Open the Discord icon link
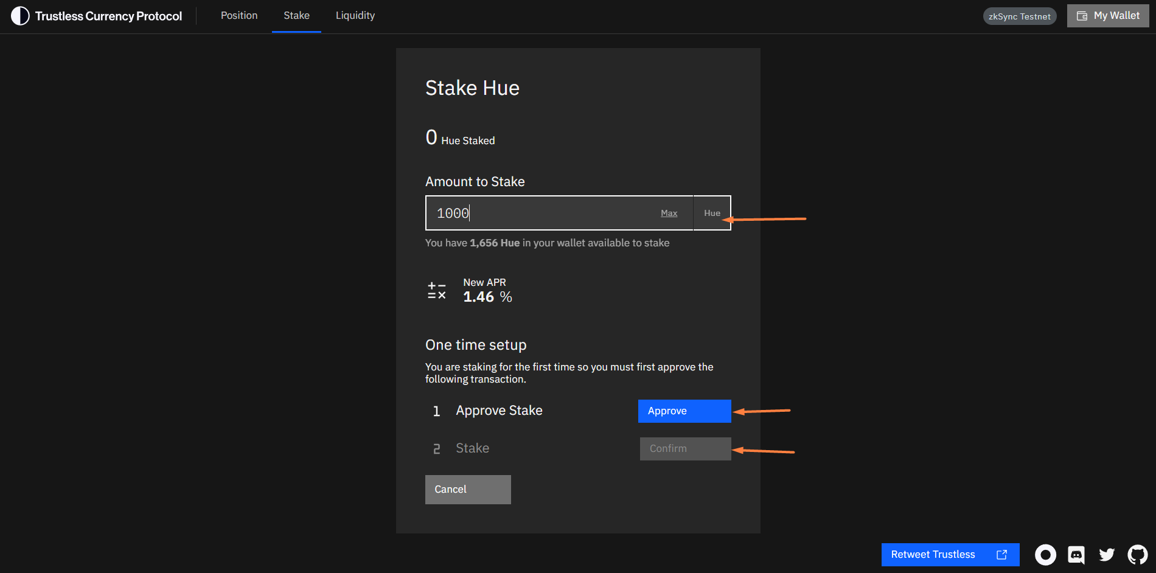Viewport: 1156px width, 573px height. tap(1076, 555)
